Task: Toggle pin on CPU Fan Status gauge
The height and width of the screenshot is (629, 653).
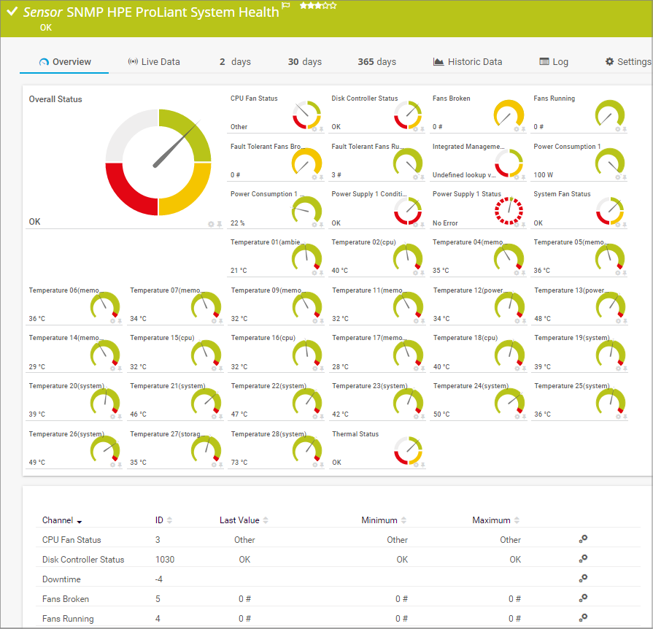Action: point(322,129)
